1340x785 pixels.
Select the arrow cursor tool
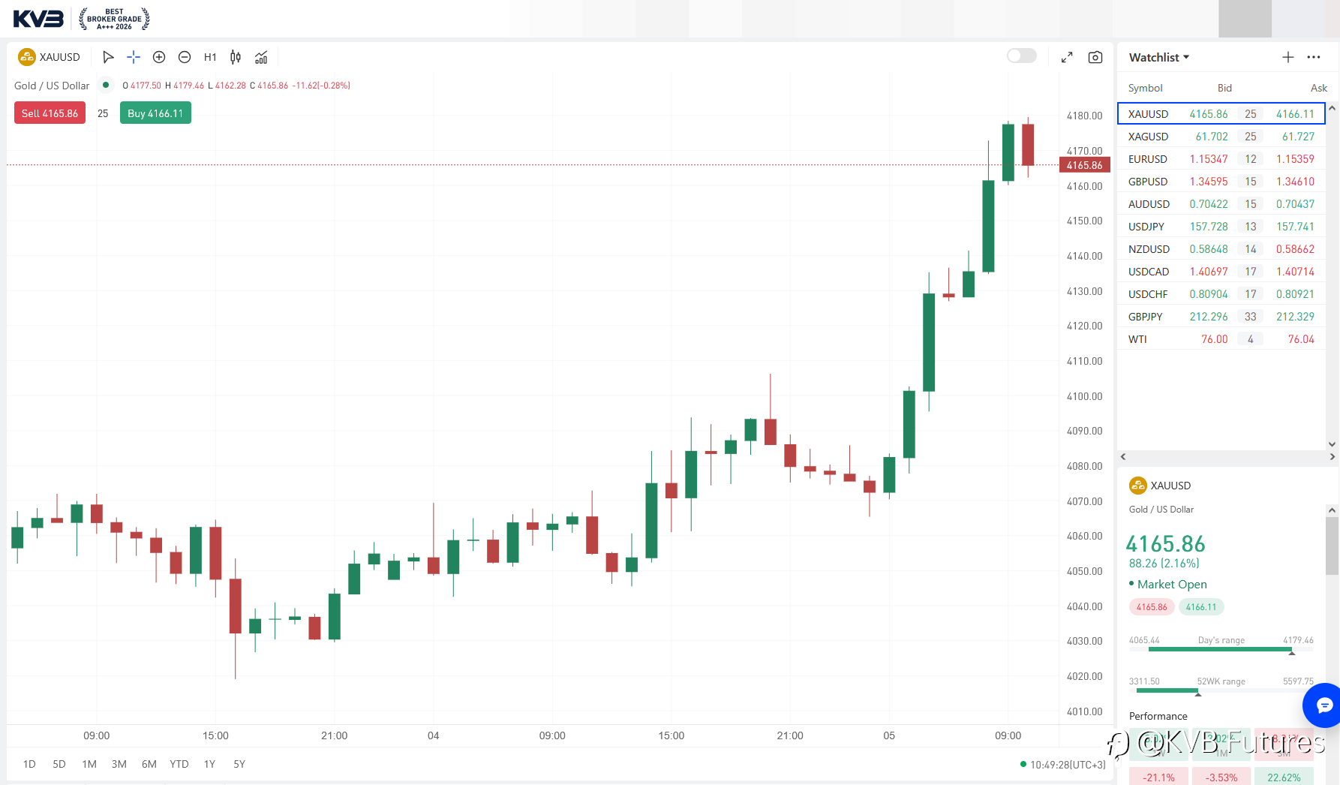[x=108, y=57]
